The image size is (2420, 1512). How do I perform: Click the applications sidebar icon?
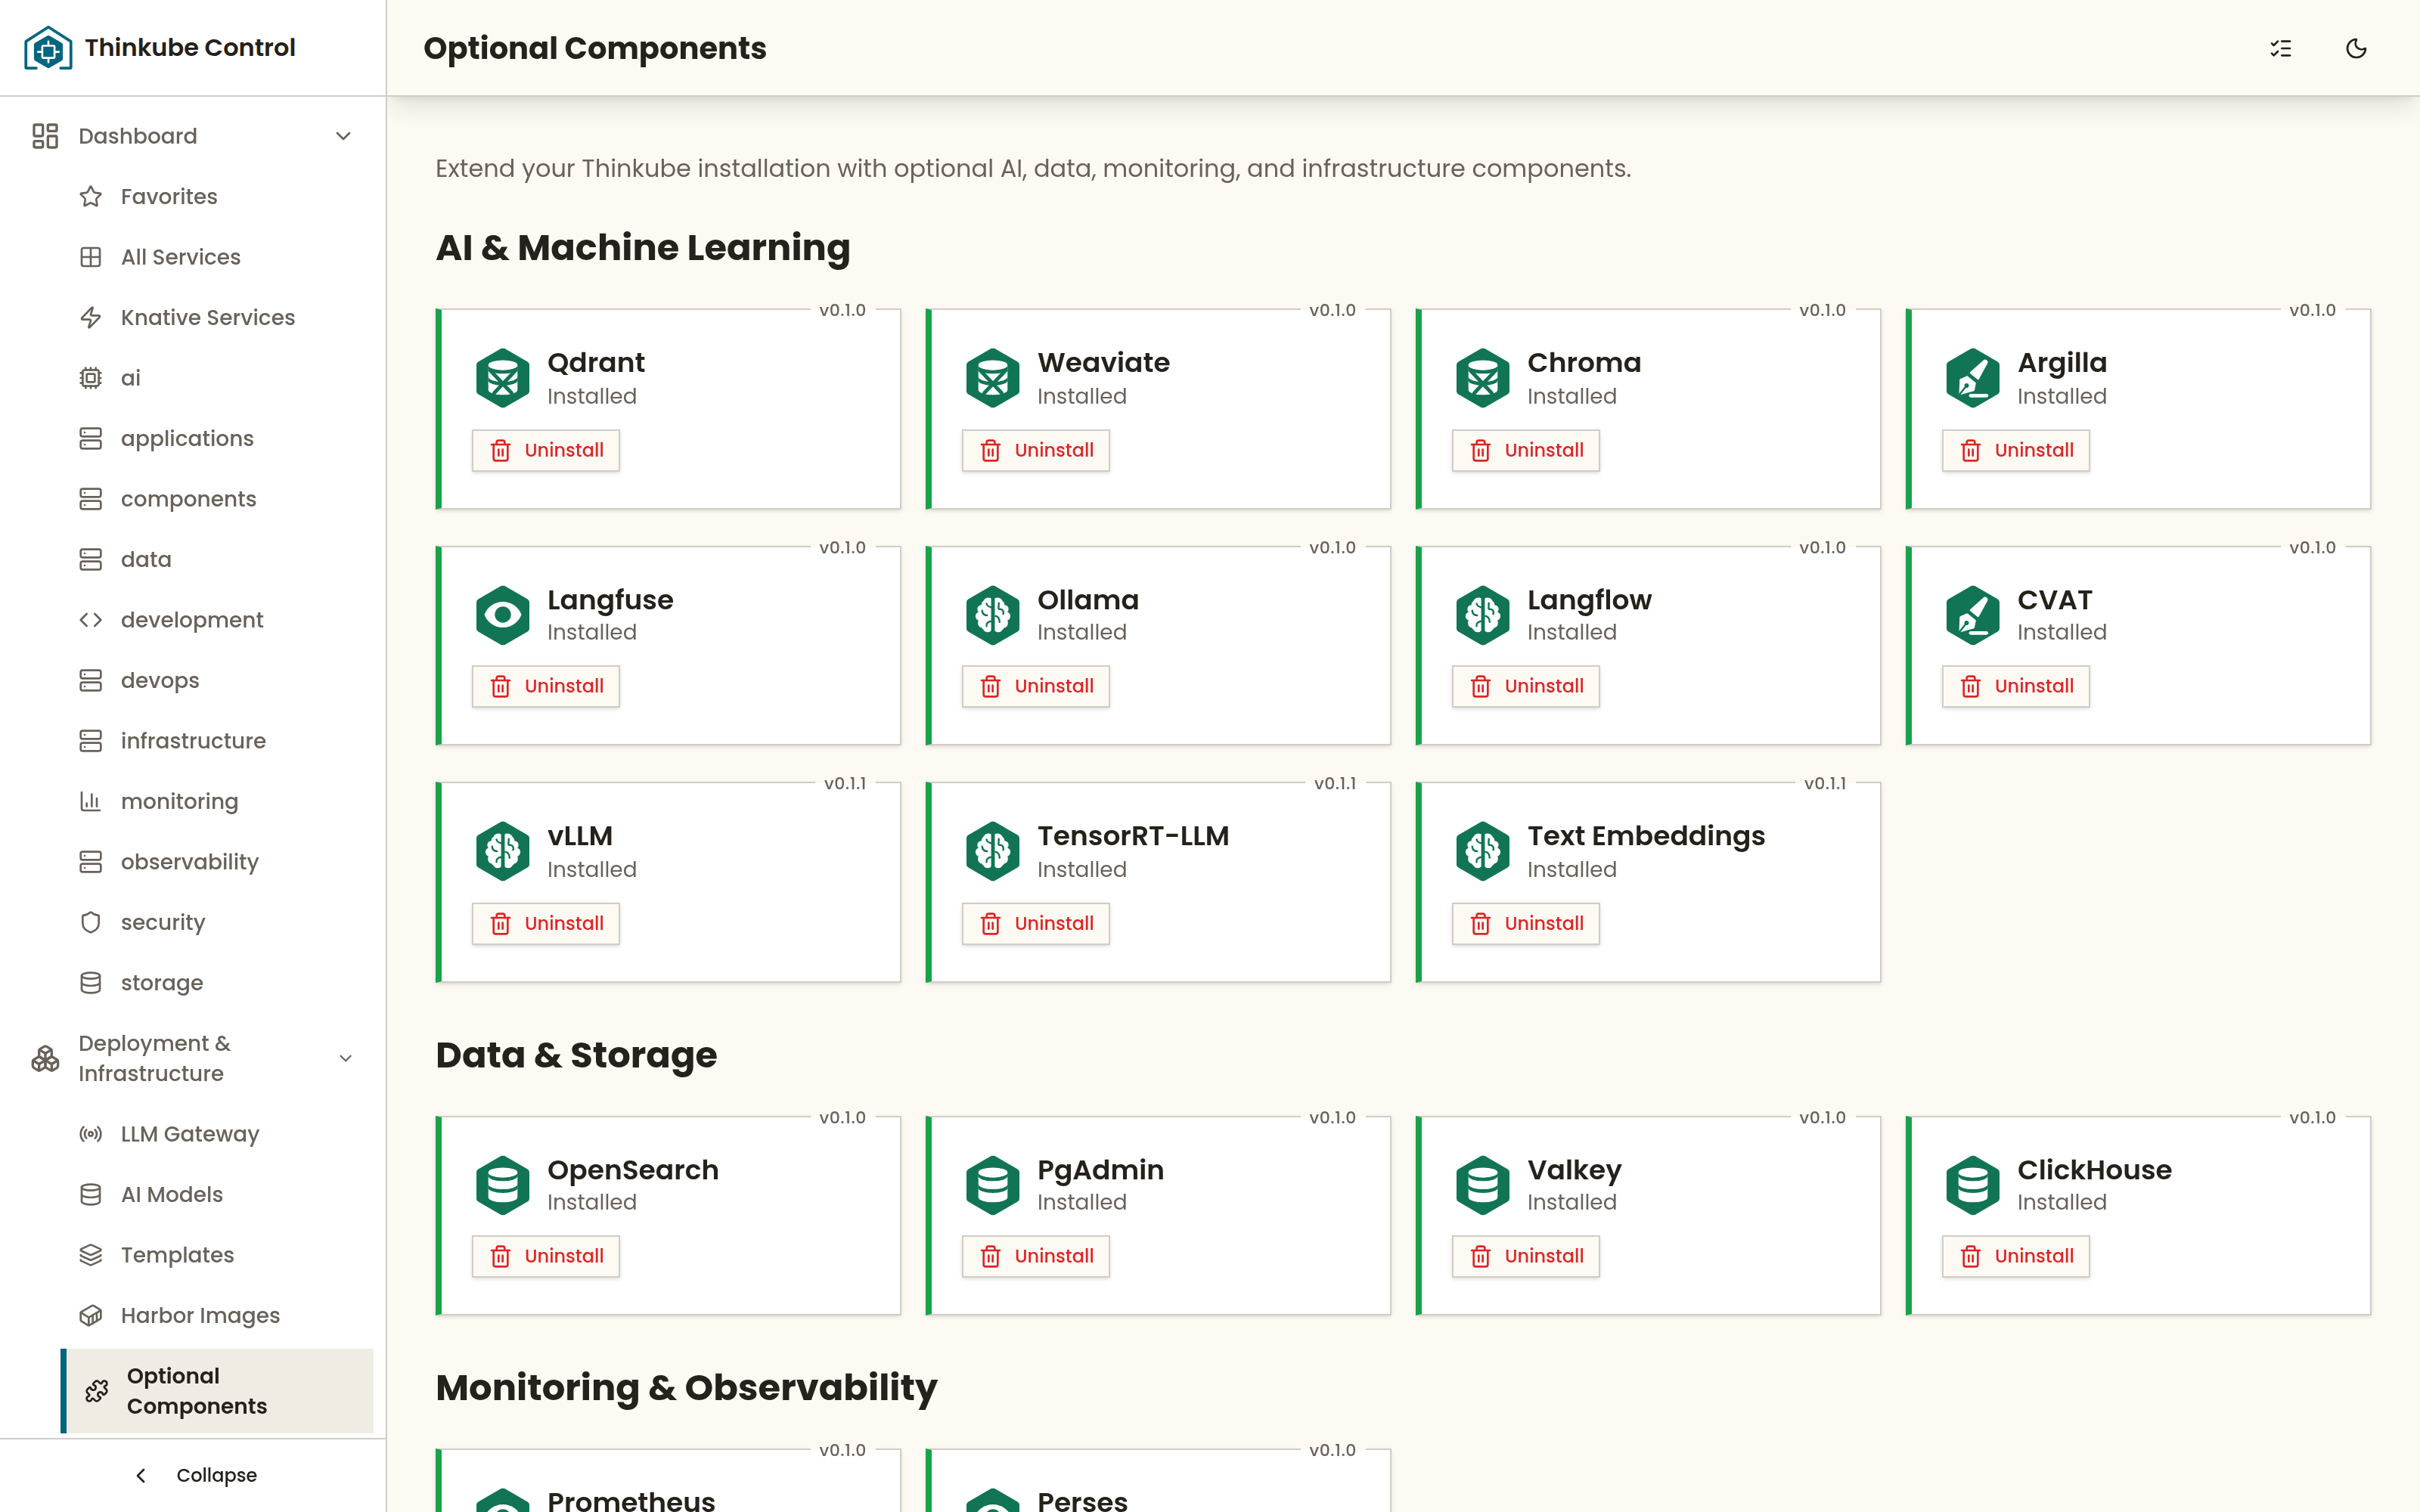point(91,438)
